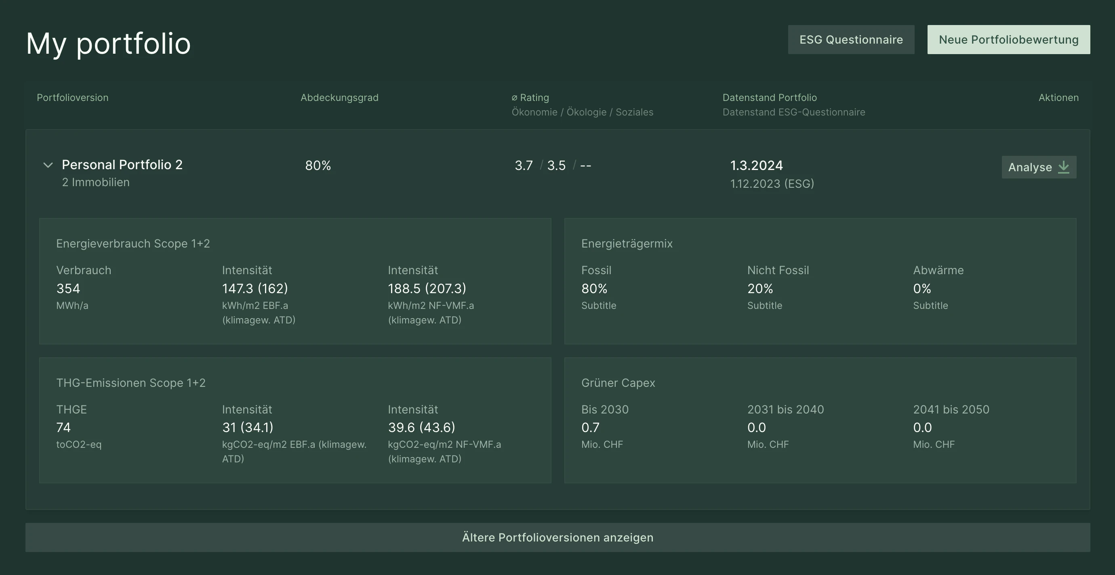Show Ältere Portfolioversionen anzeigen
Screen dimensions: 1115x575
click(x=557, y=537)
